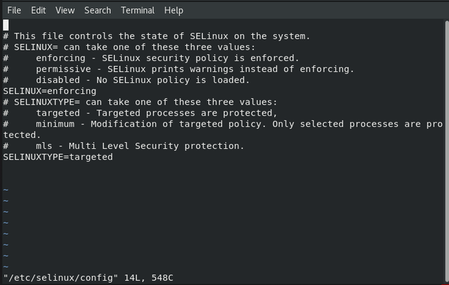Open the Help menu
This screenshot has height=285, width=449.
173,10
